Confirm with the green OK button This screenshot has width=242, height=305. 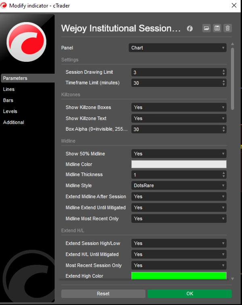tap(190, 294)
